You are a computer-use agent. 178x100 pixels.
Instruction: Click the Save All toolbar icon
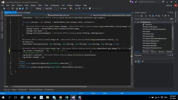coord(23,9)
